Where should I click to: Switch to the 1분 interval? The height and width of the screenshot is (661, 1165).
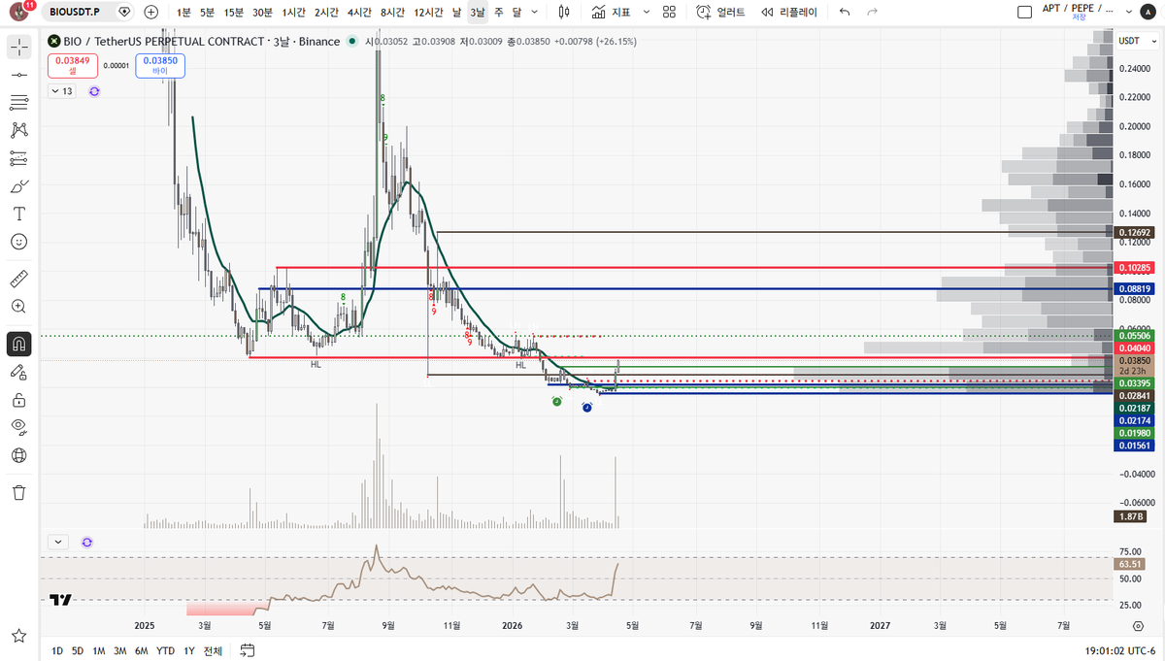click(183, 13)
